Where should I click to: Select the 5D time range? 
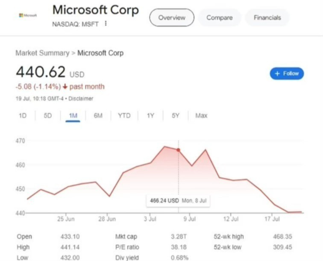pyautogui.click(x=47, y=116)
